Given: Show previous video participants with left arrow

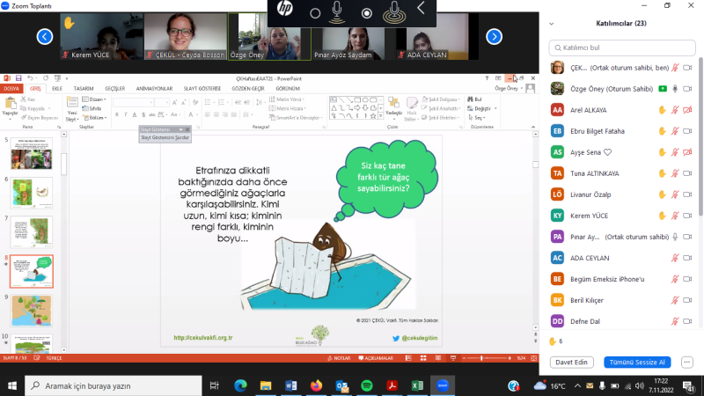Looking at the screenshot, I should [x=45, y=36].
